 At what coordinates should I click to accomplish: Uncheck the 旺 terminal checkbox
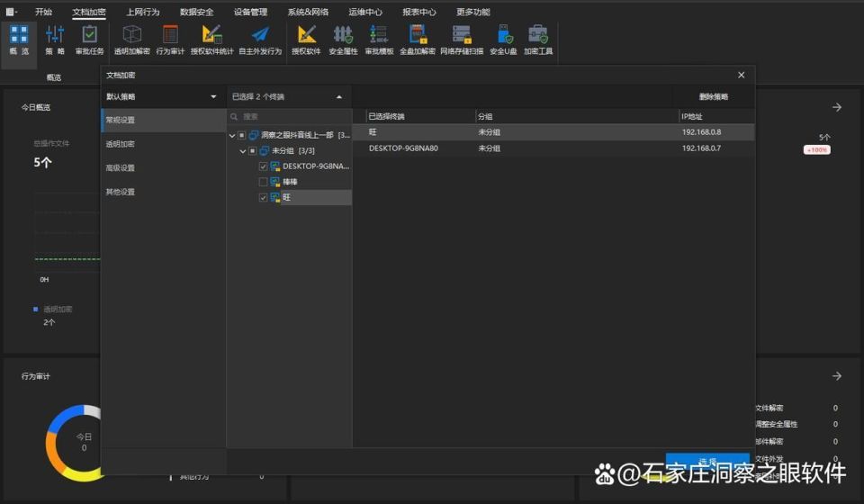coord(263,197)
